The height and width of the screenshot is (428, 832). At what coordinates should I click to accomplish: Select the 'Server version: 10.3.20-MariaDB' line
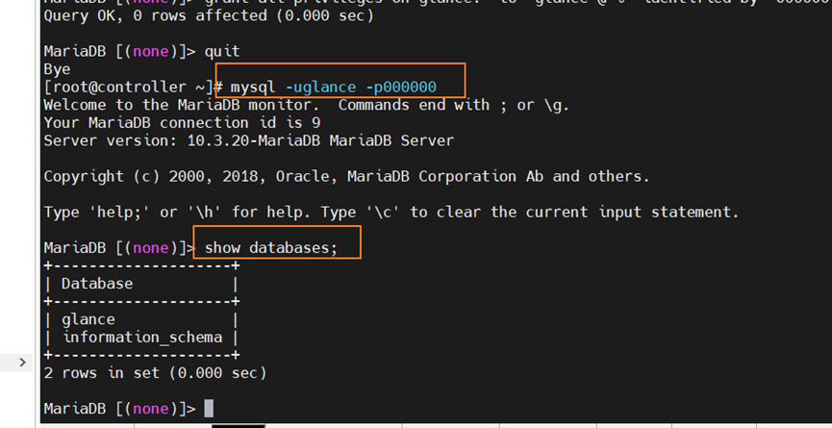249,140
